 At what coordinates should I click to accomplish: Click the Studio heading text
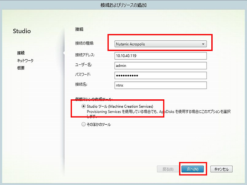tap(22, 31)
